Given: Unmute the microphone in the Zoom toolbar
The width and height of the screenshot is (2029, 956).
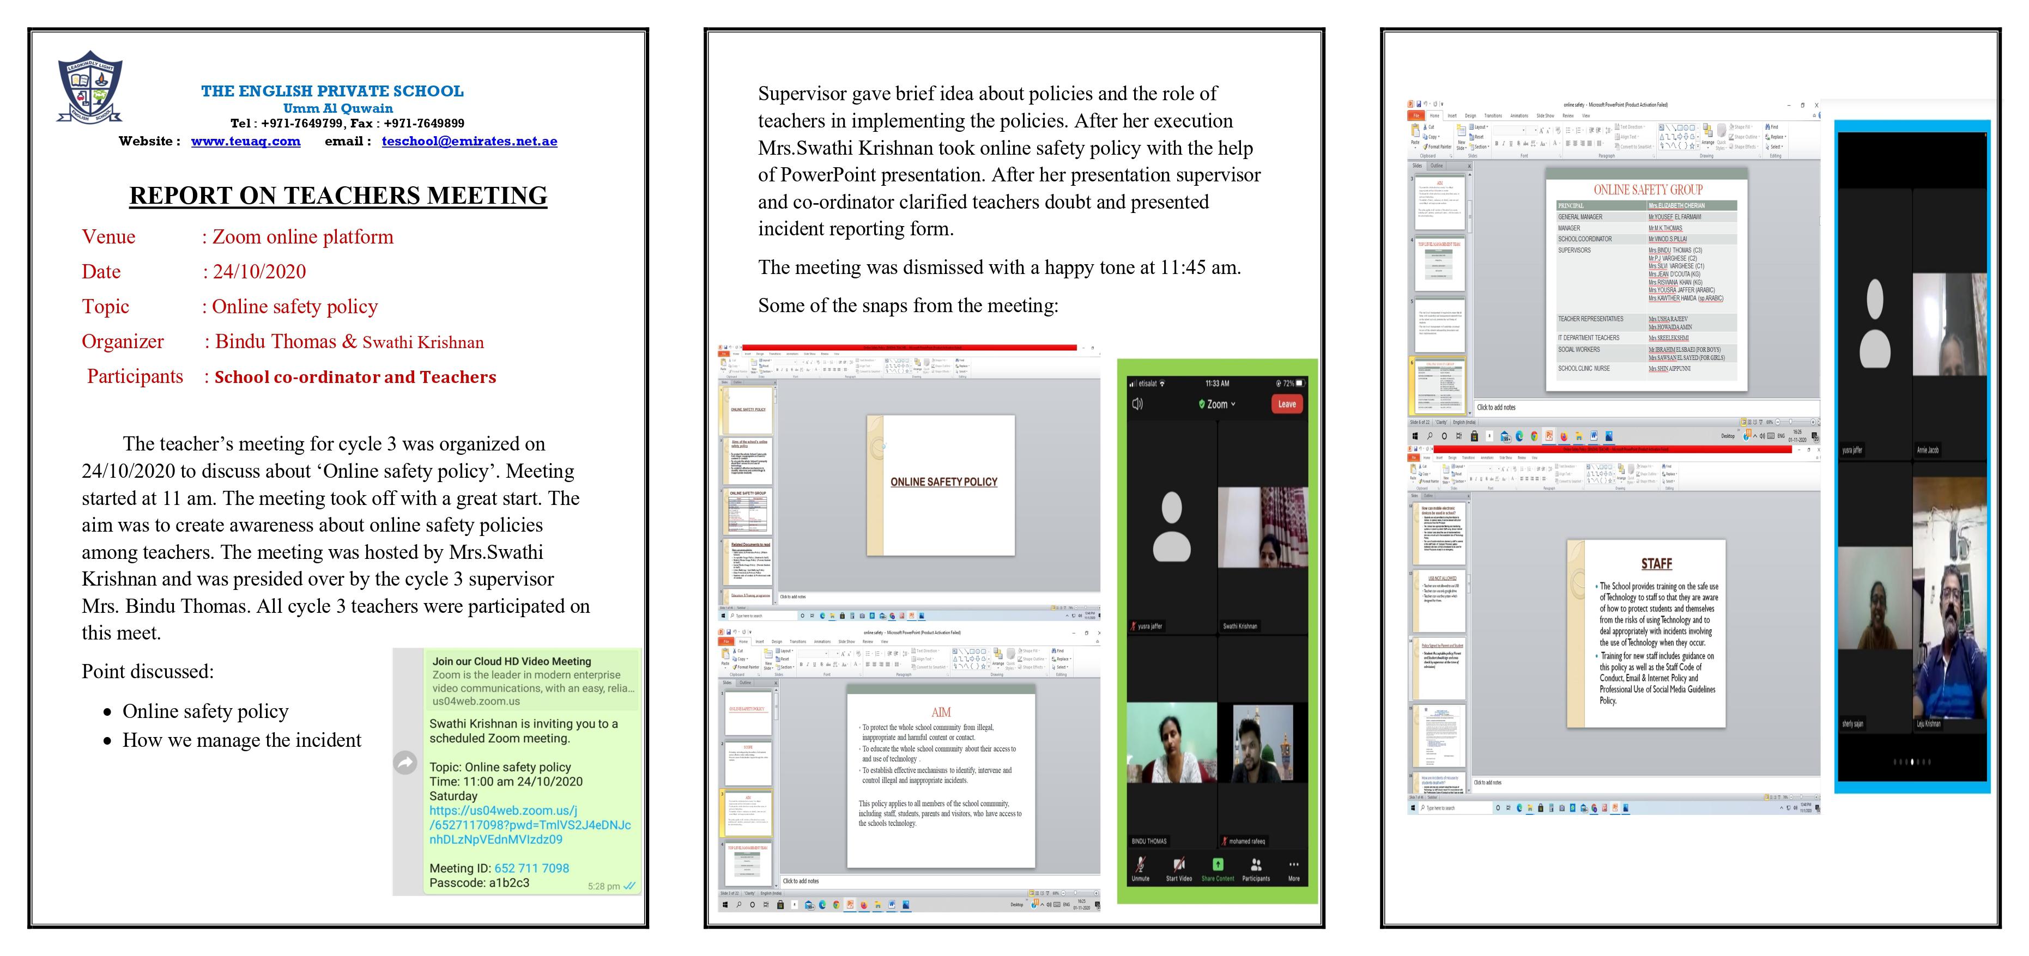Looking at the screenshot, I should 1141,869.
